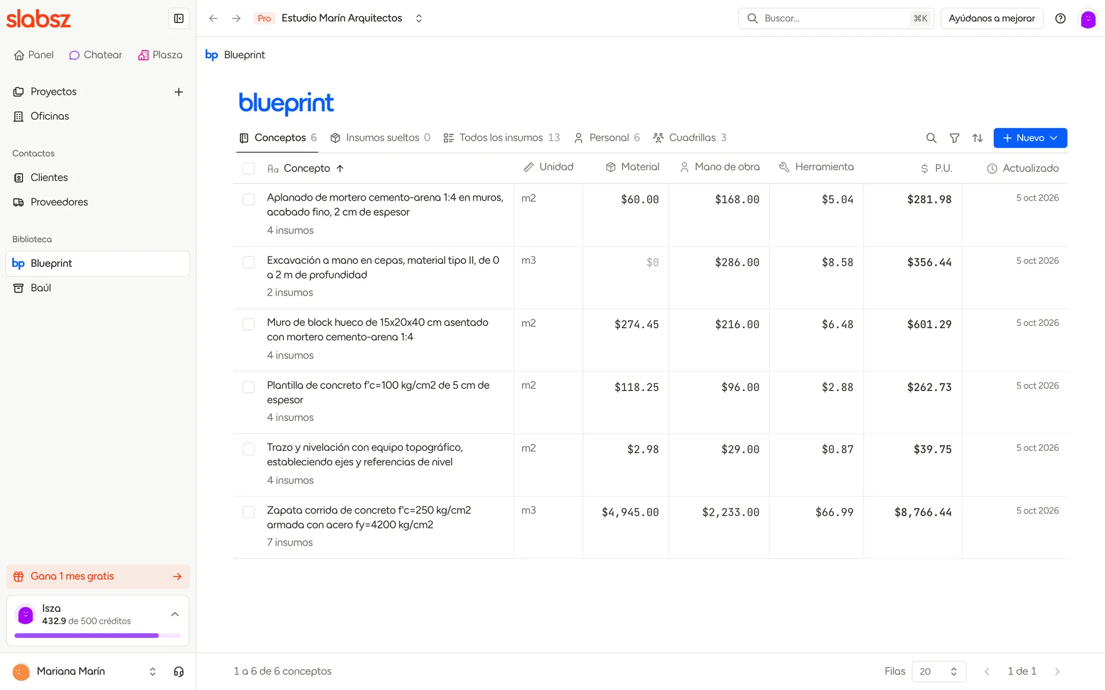Open Panel home in sidebar
The width and height of the screenshot is (1105, 690).
[x=33, y=55]
